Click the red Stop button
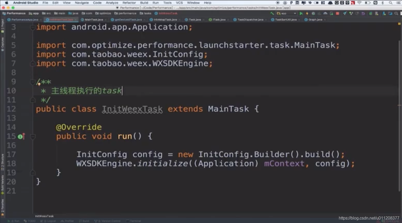This screenshot has width=402, height=223. pos(337,13)
